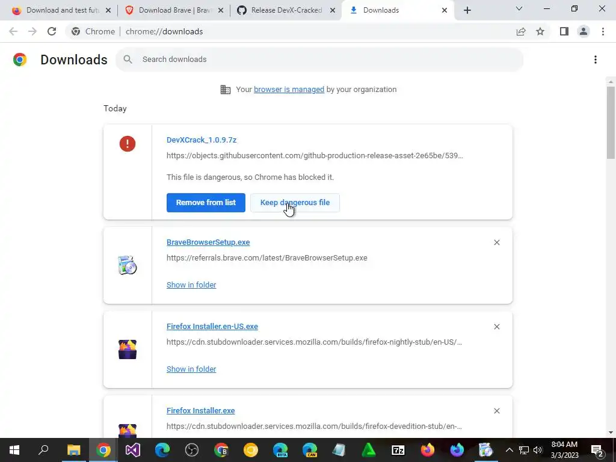Open OBS Studio from taskbar
This screenshot has width=616, height=462.
(x=192, y=450)
